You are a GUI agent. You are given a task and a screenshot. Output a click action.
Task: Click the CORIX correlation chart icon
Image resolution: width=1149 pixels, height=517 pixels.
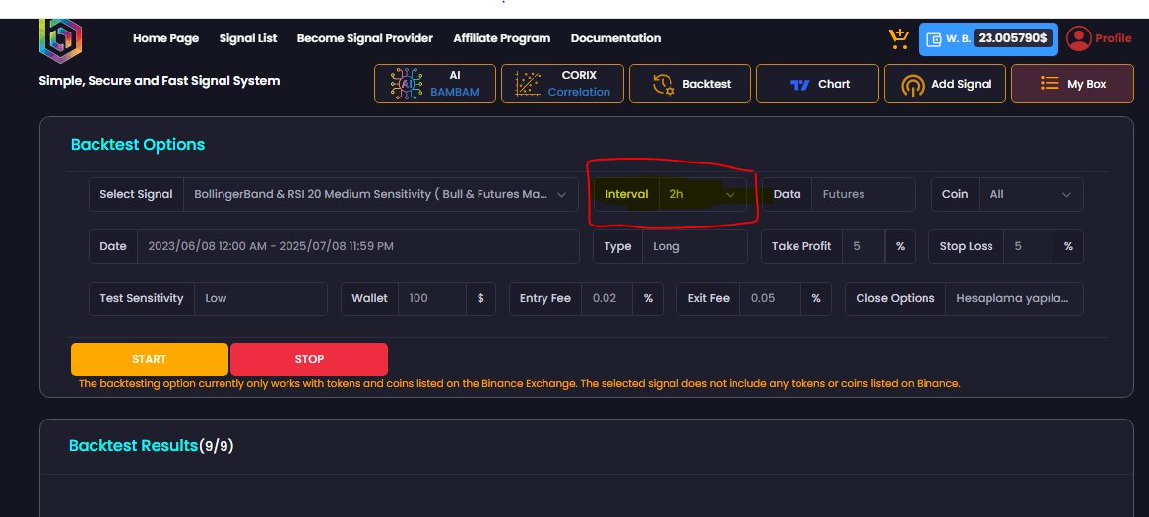coord(528,84)
